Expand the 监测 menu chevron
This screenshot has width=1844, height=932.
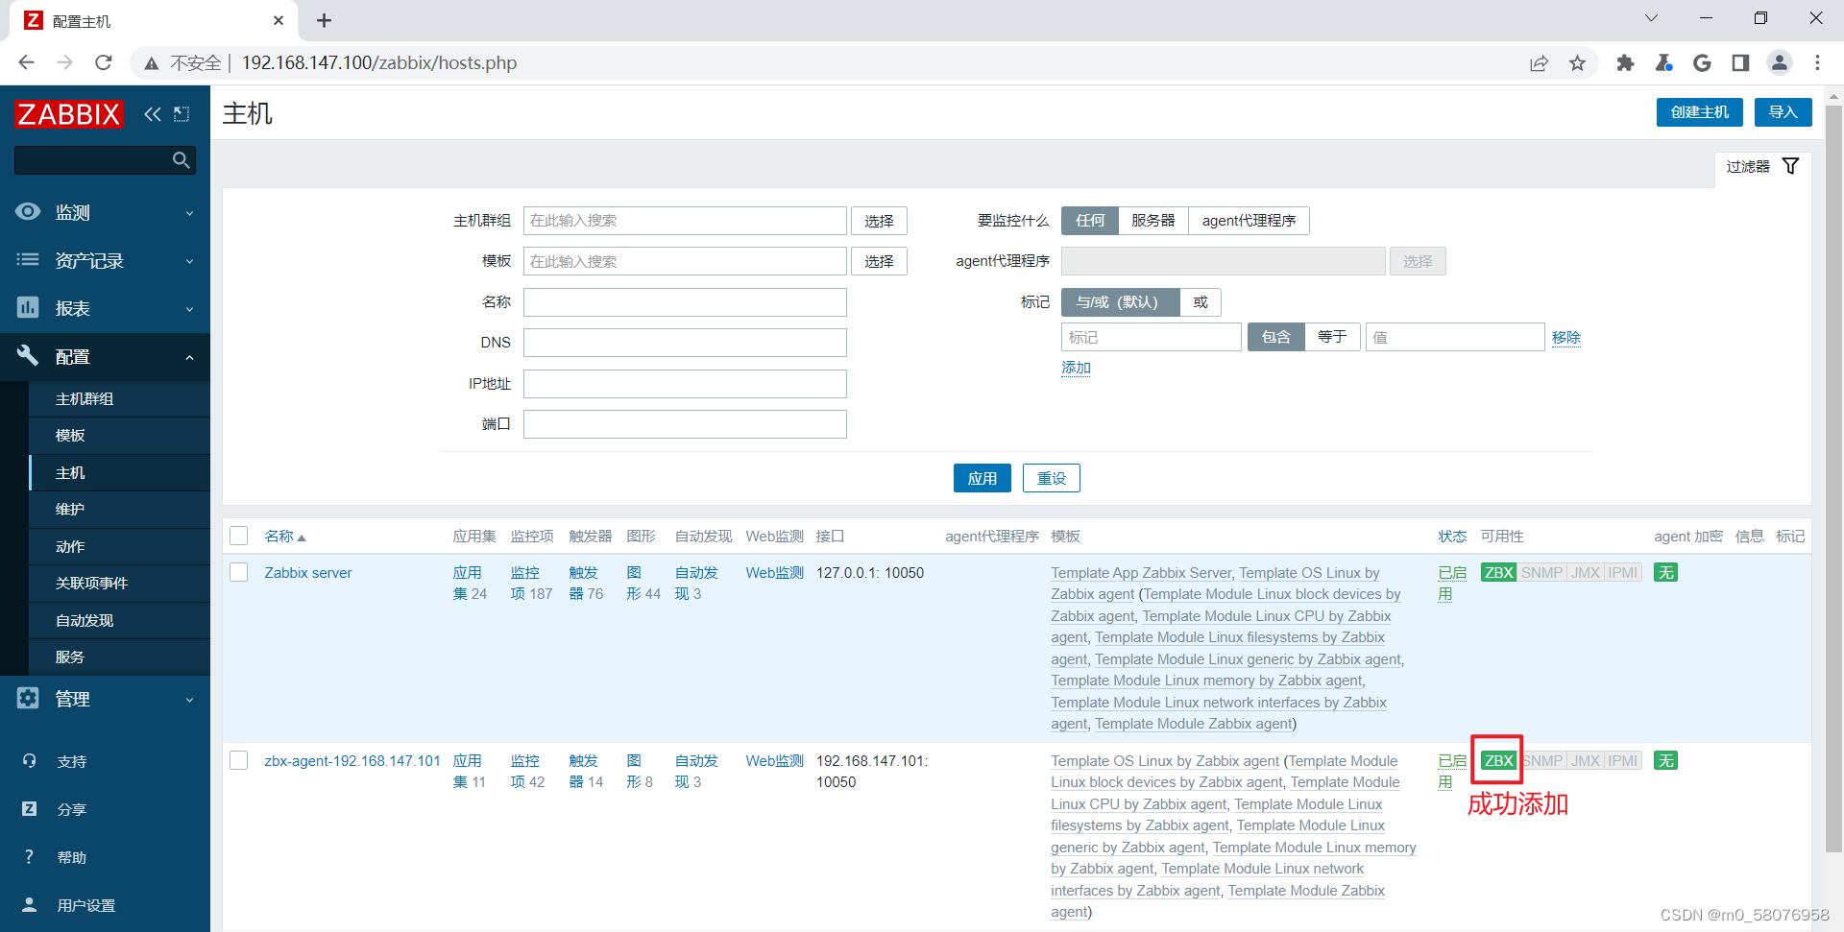click(189, 213)
